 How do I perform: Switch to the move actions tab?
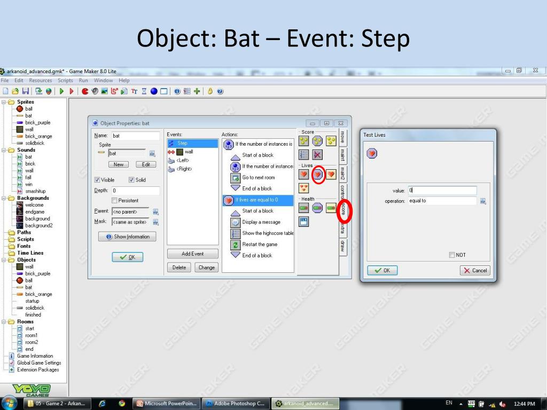point(343,137)
